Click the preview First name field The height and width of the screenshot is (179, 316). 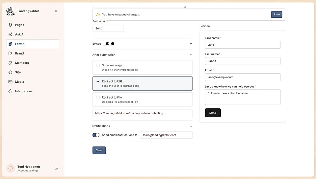pos(243,45)
